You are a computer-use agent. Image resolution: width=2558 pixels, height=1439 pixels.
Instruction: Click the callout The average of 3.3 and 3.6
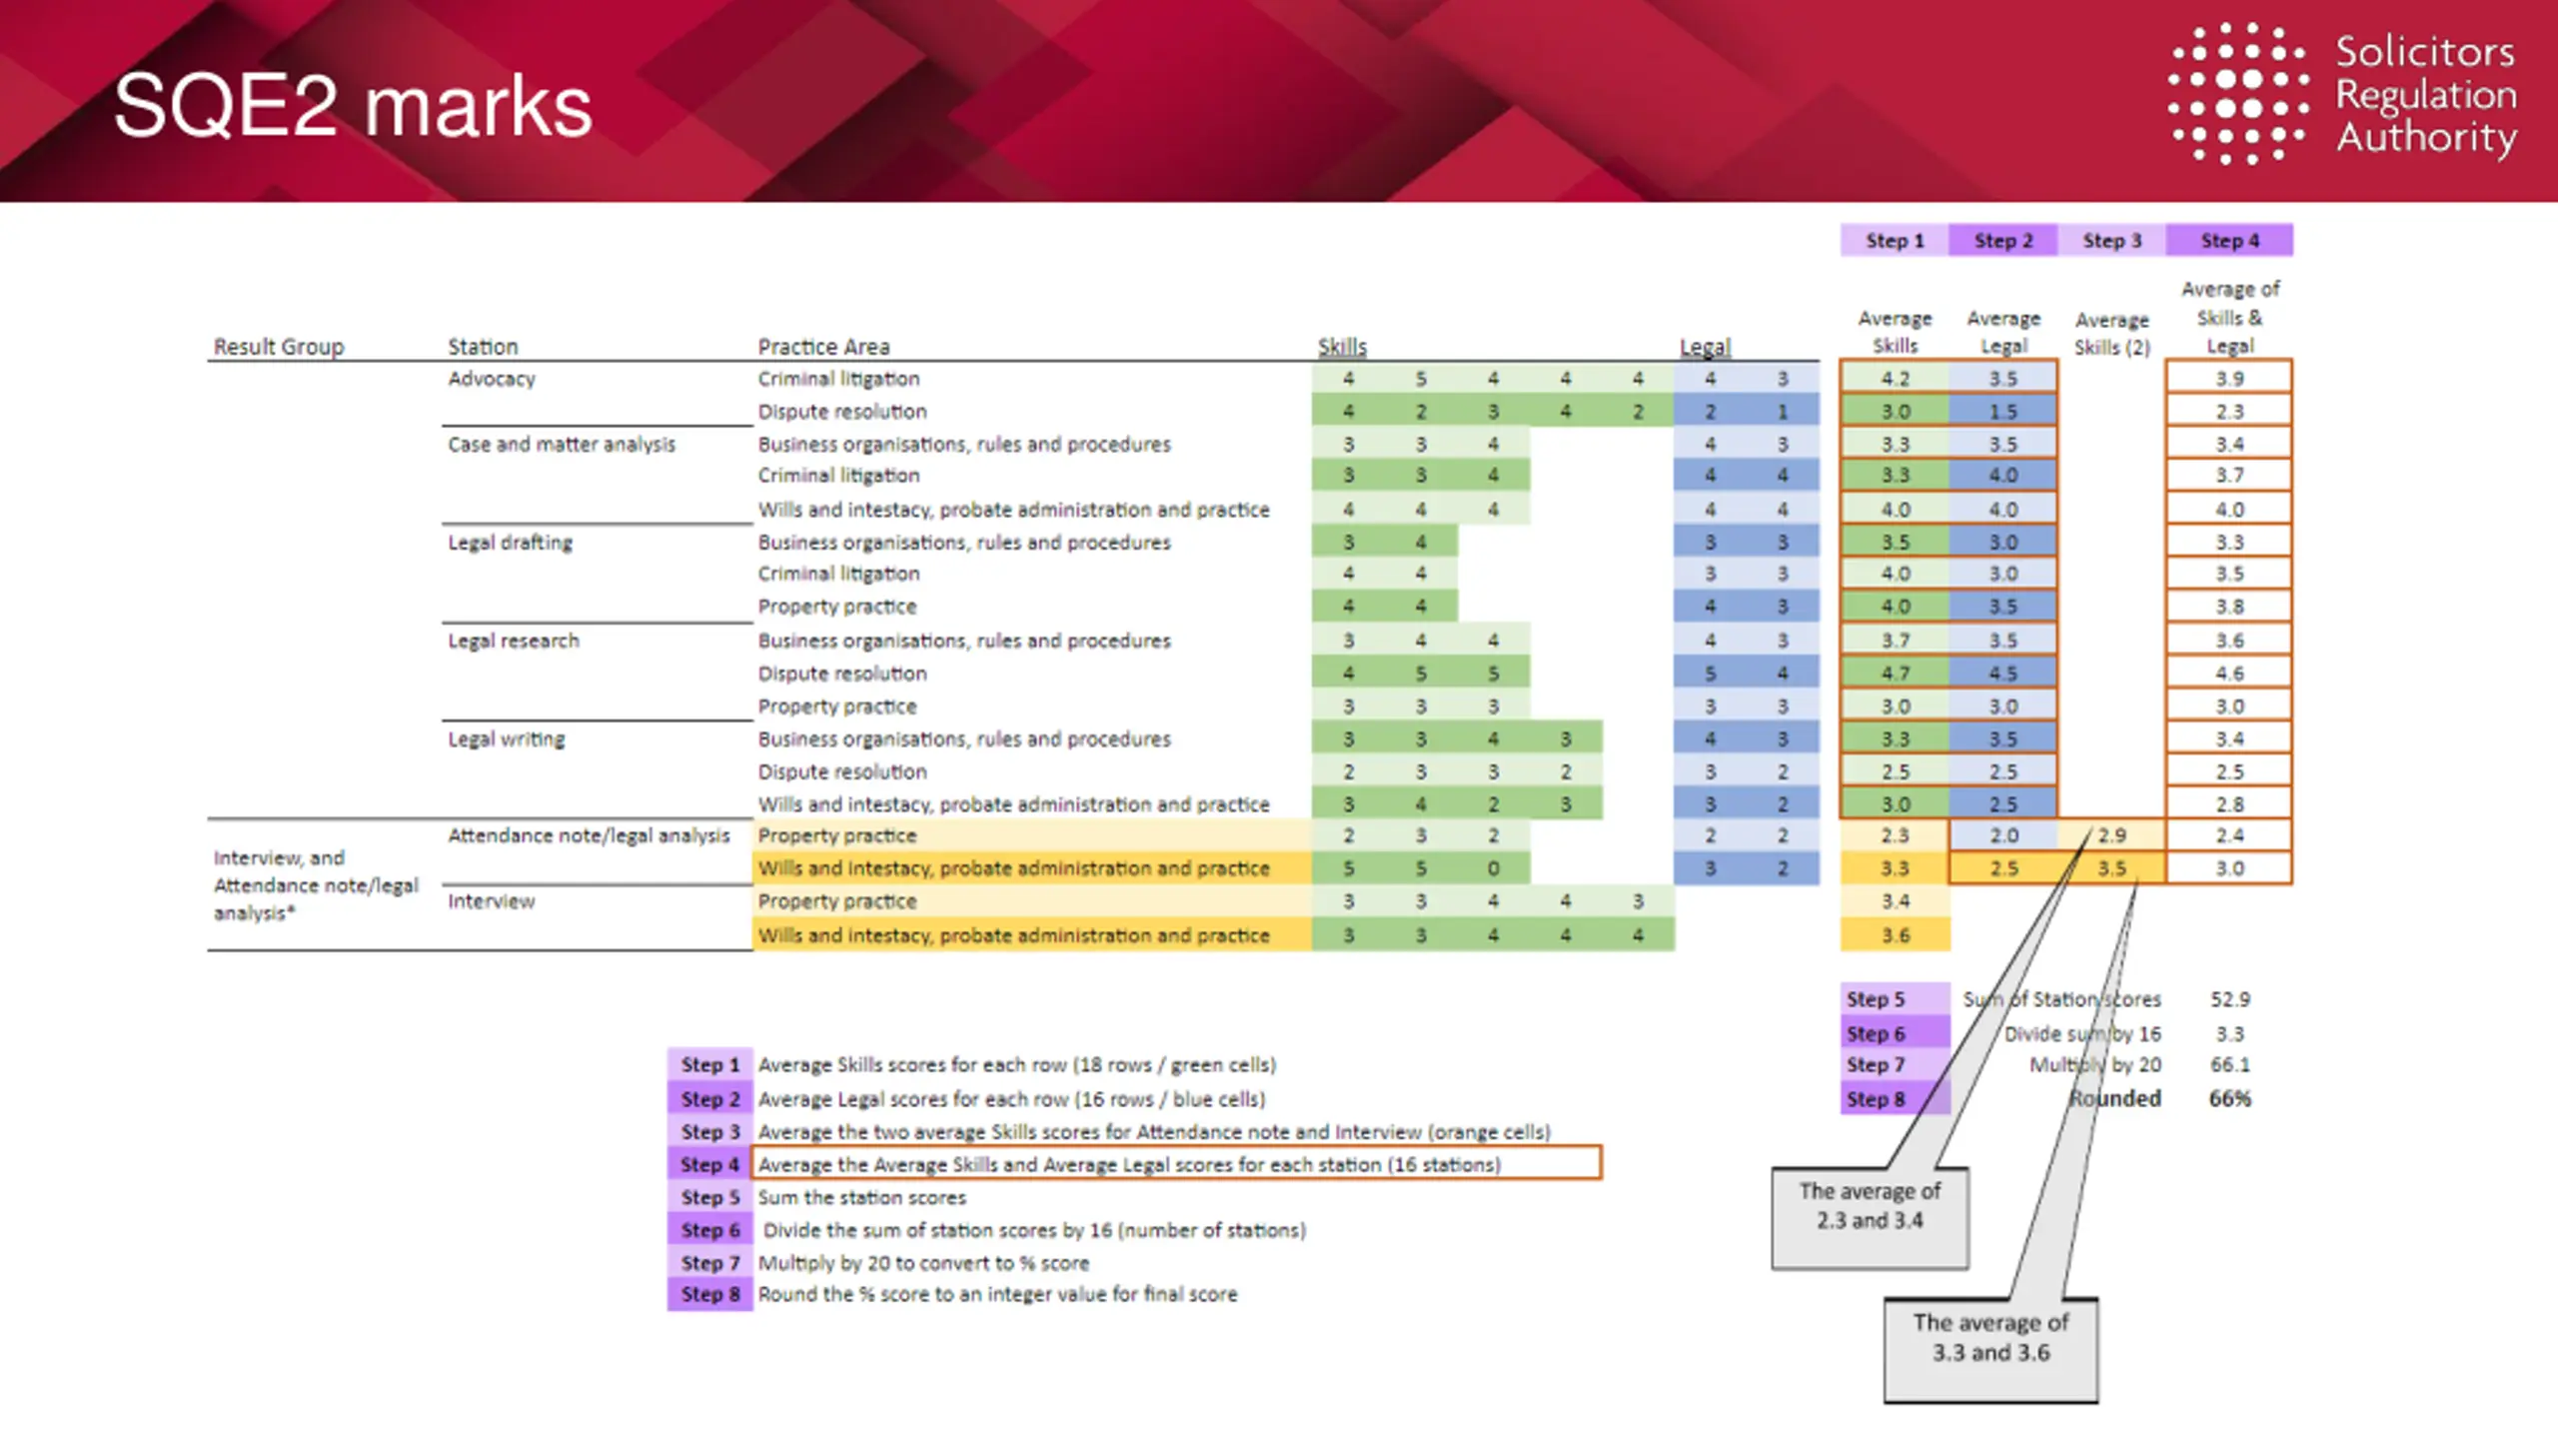1990,1350
